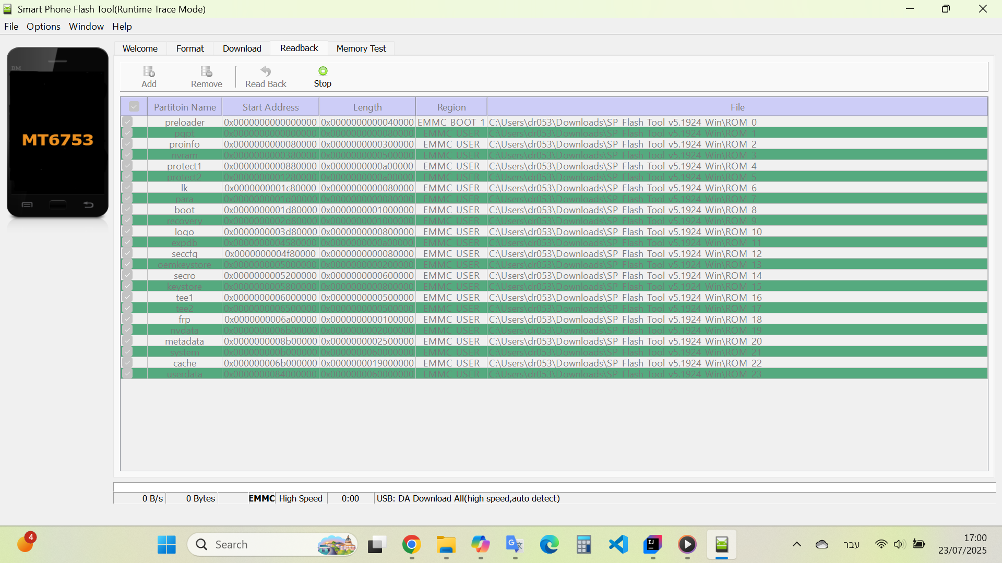Open Copilot app from taskbar
Screen dimensions: 1002x563
[x=480, y=545]
